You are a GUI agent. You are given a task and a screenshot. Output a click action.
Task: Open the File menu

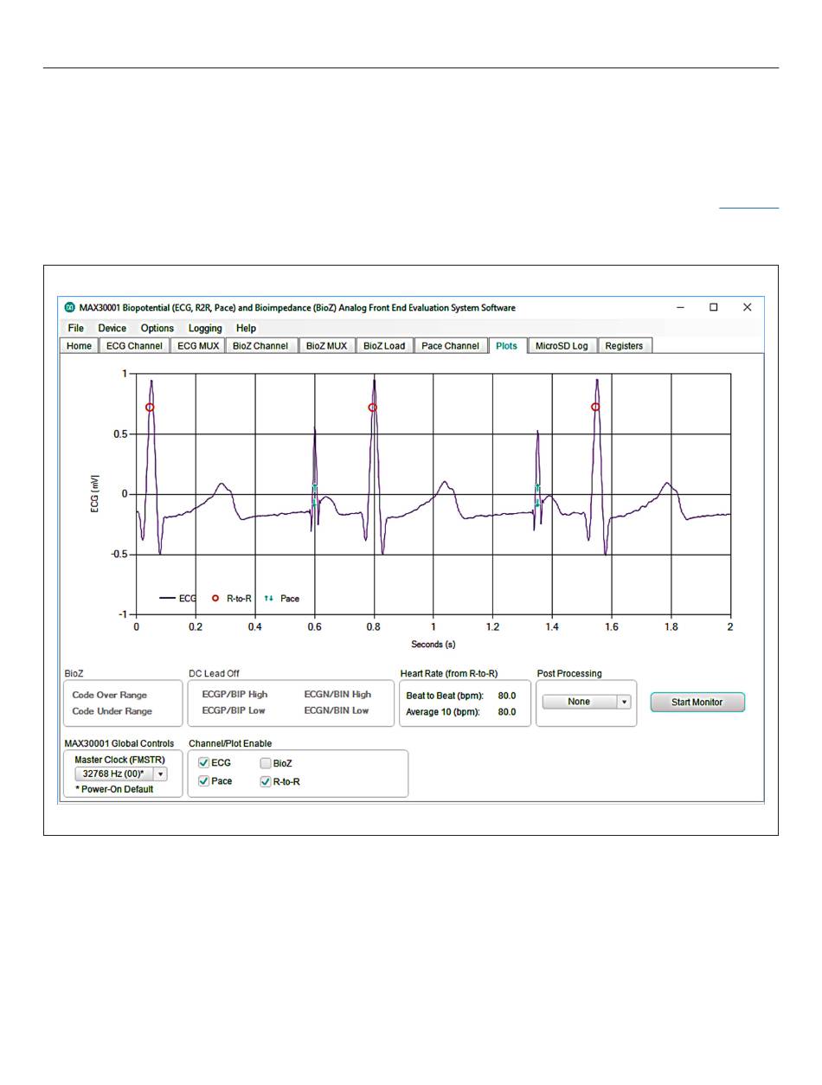[x=76, y=329]
